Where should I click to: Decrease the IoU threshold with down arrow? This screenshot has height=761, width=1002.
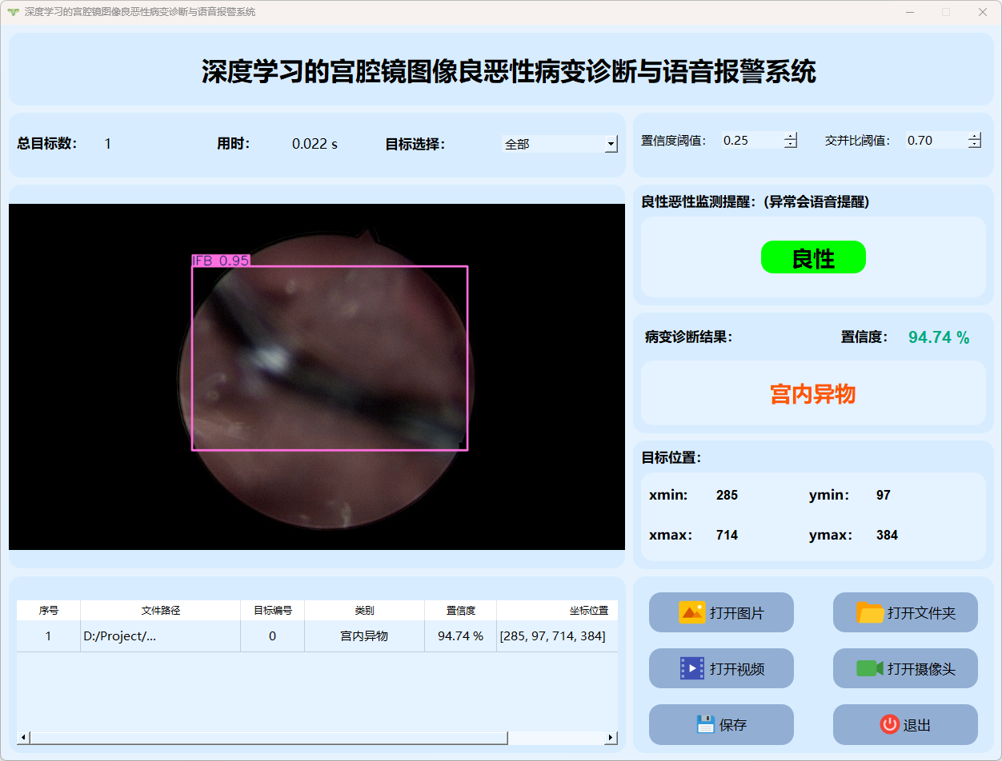tap(974, 145)
